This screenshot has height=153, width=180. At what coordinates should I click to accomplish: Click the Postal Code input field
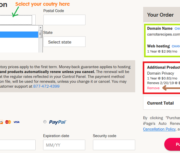[64, 20]
